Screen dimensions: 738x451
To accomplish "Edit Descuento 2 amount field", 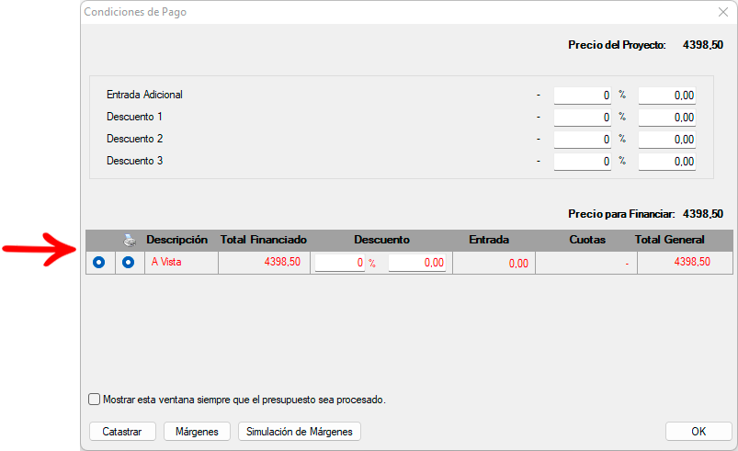I will tap(667, 140).
